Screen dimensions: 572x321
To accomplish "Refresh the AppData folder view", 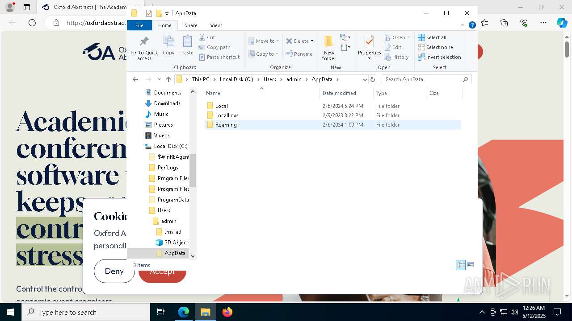I will pos(373,79).
